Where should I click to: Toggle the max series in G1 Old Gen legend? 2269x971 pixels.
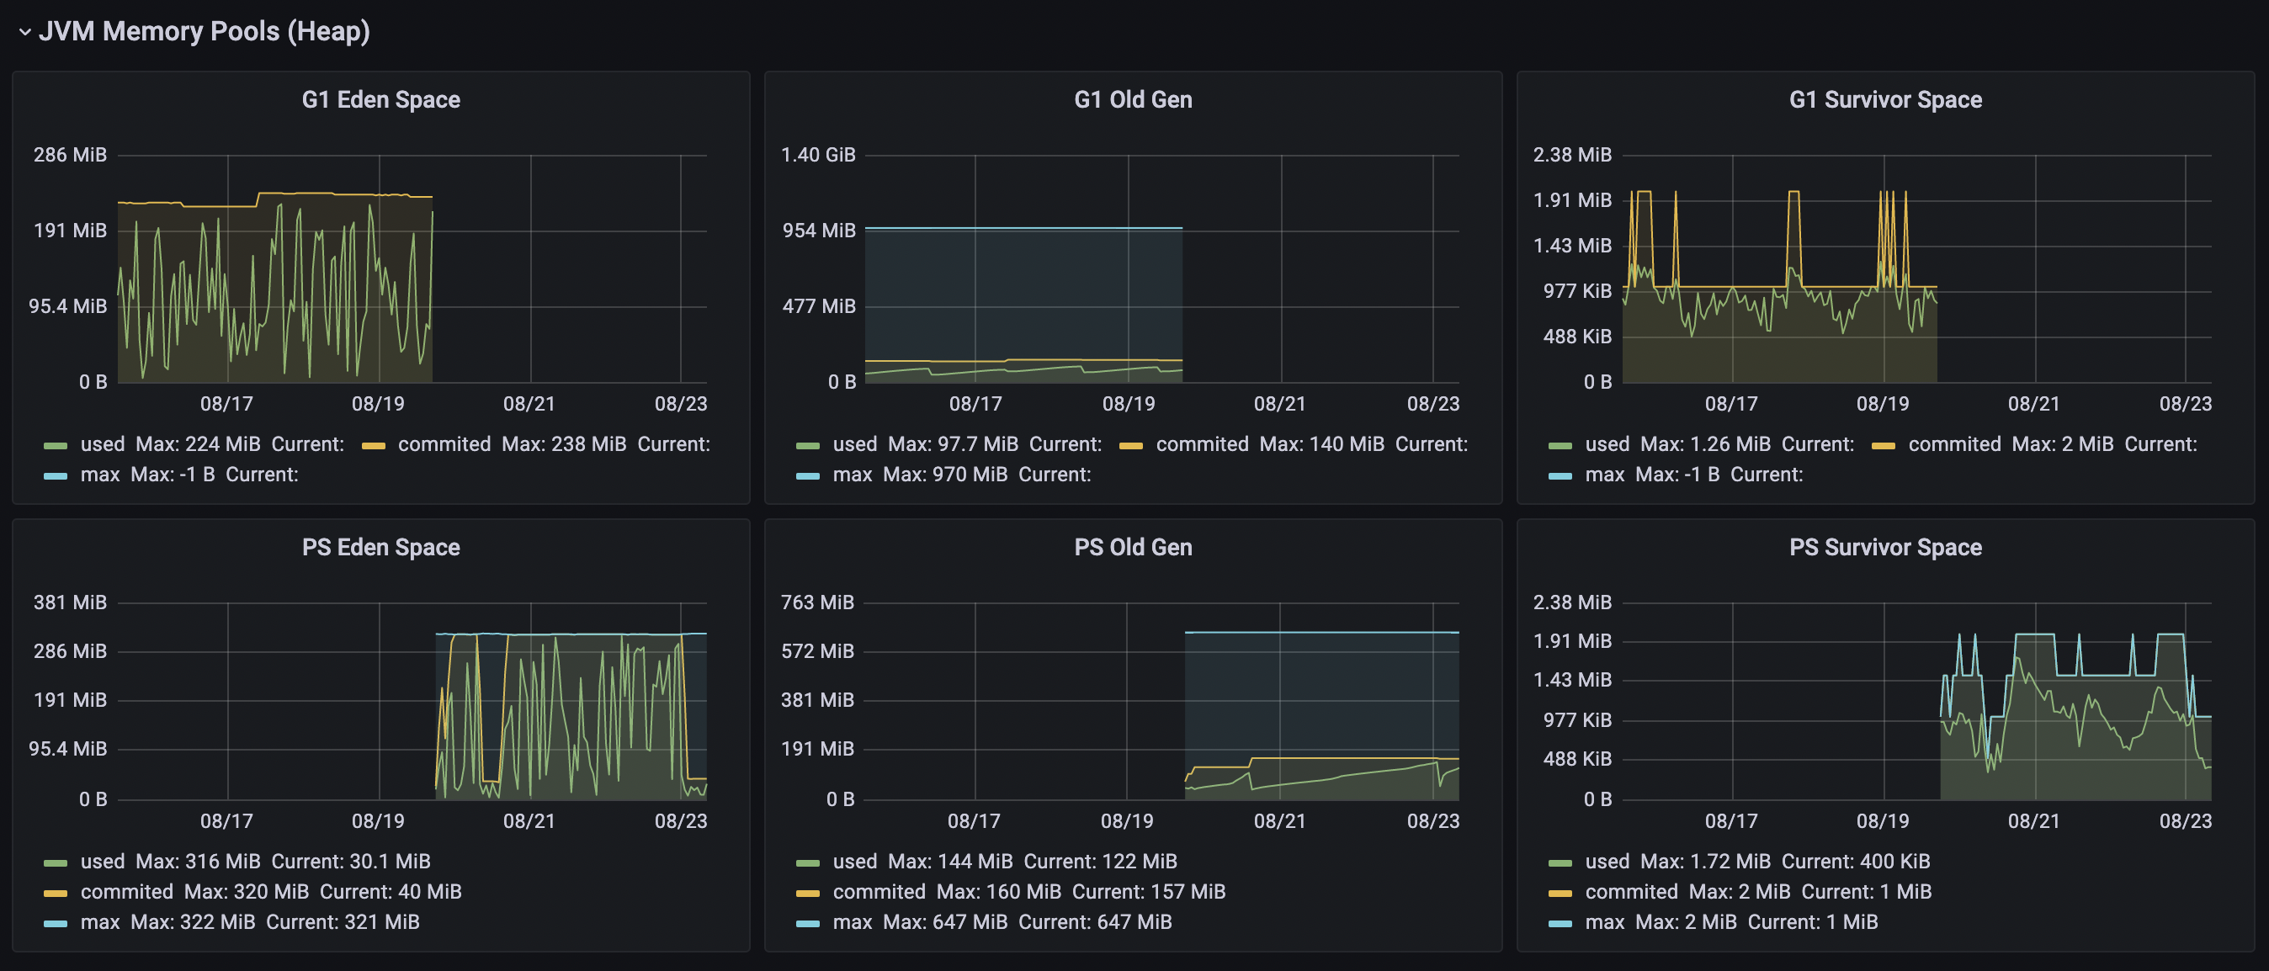point(852,475)
